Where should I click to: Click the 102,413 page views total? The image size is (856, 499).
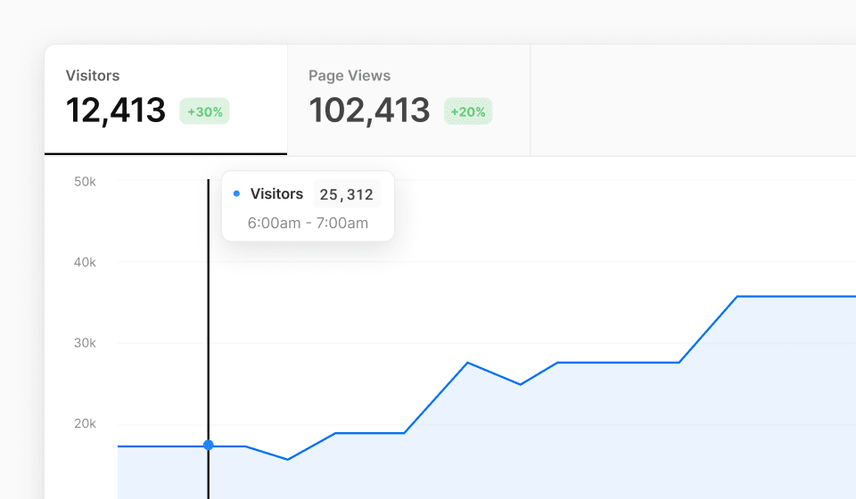pyautogui.click(x=369, y=110)
